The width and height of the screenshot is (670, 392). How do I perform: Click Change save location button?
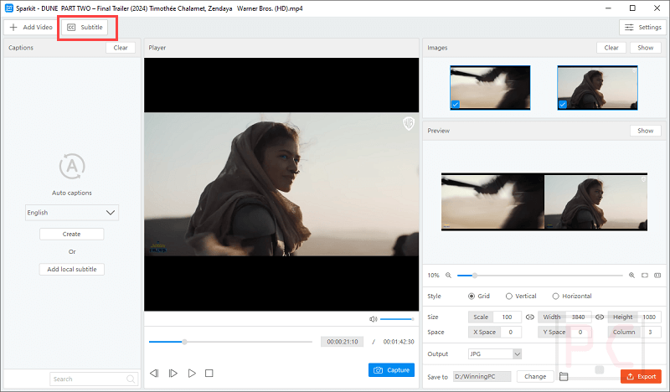(535, 376)
